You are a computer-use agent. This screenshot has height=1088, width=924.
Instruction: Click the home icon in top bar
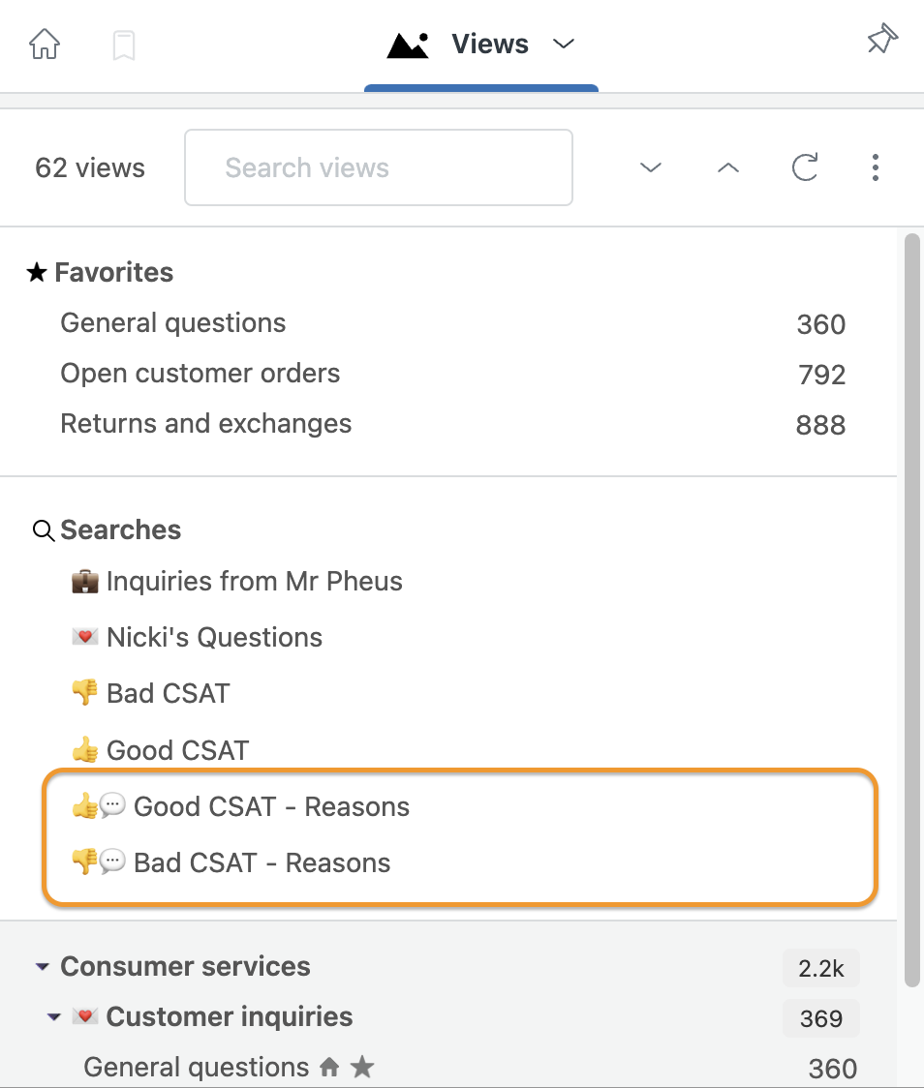click(x=45, y=44)
